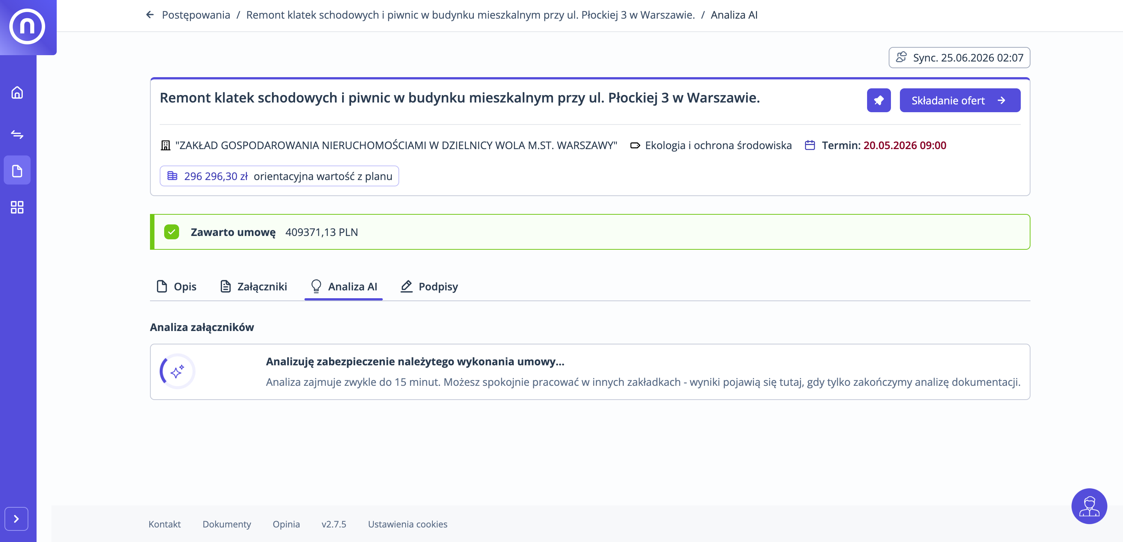Open the tender title breadcrumb link
Viewport: 1123px width, 542px height.
[x=470, y=15]
